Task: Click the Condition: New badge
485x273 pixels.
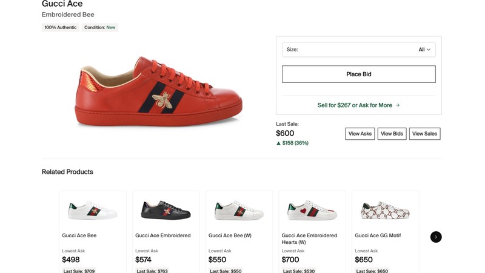Action: click(x=100, y=27)
